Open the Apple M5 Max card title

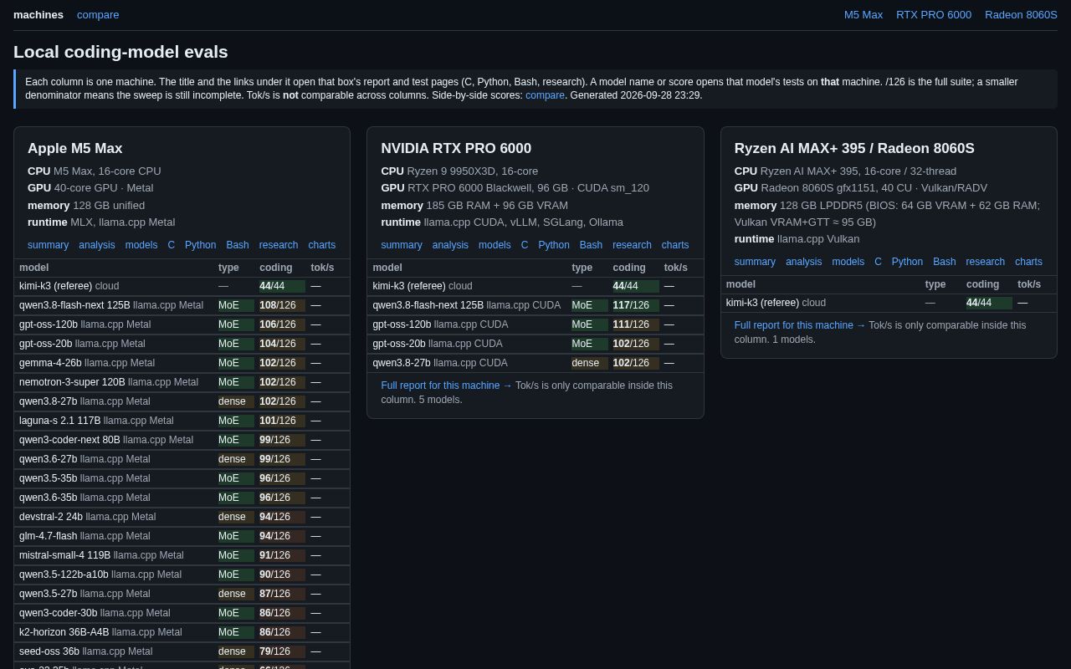pyautogui.click(x=75, y=148)
